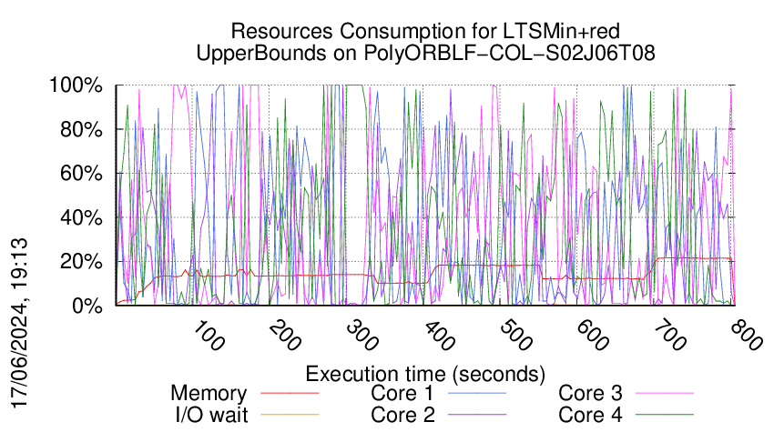Click the 60% y-axis label
Viewport: 774px width, 432px height.
pyautogui.click(x=81, y=174)
